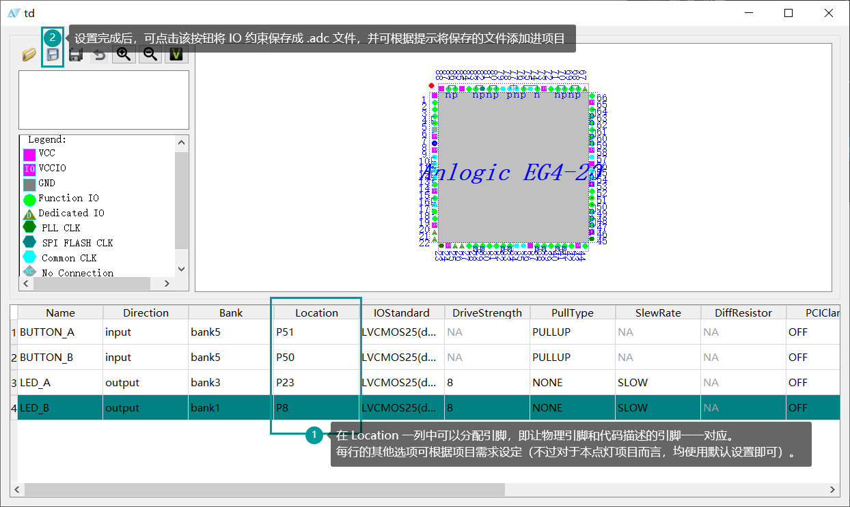
Task: Select row header number 3
Action: click(x=14, y=383)
